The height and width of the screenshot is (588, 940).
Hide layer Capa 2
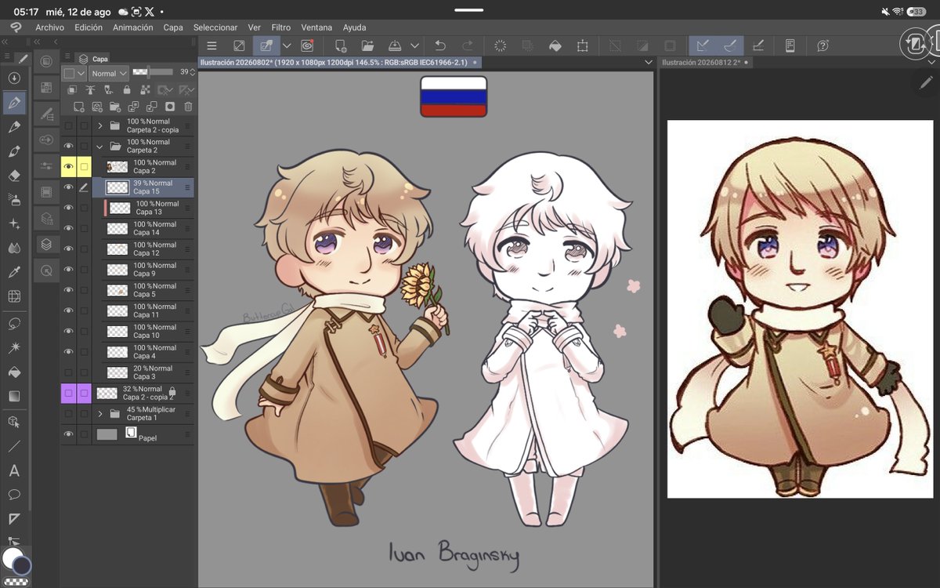68,166
